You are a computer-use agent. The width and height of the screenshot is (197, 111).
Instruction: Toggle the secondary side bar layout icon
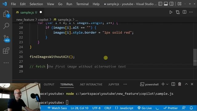click(x=171, y=4)
